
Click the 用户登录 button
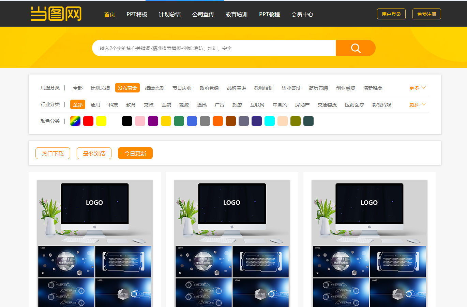[x=391, y=14]
